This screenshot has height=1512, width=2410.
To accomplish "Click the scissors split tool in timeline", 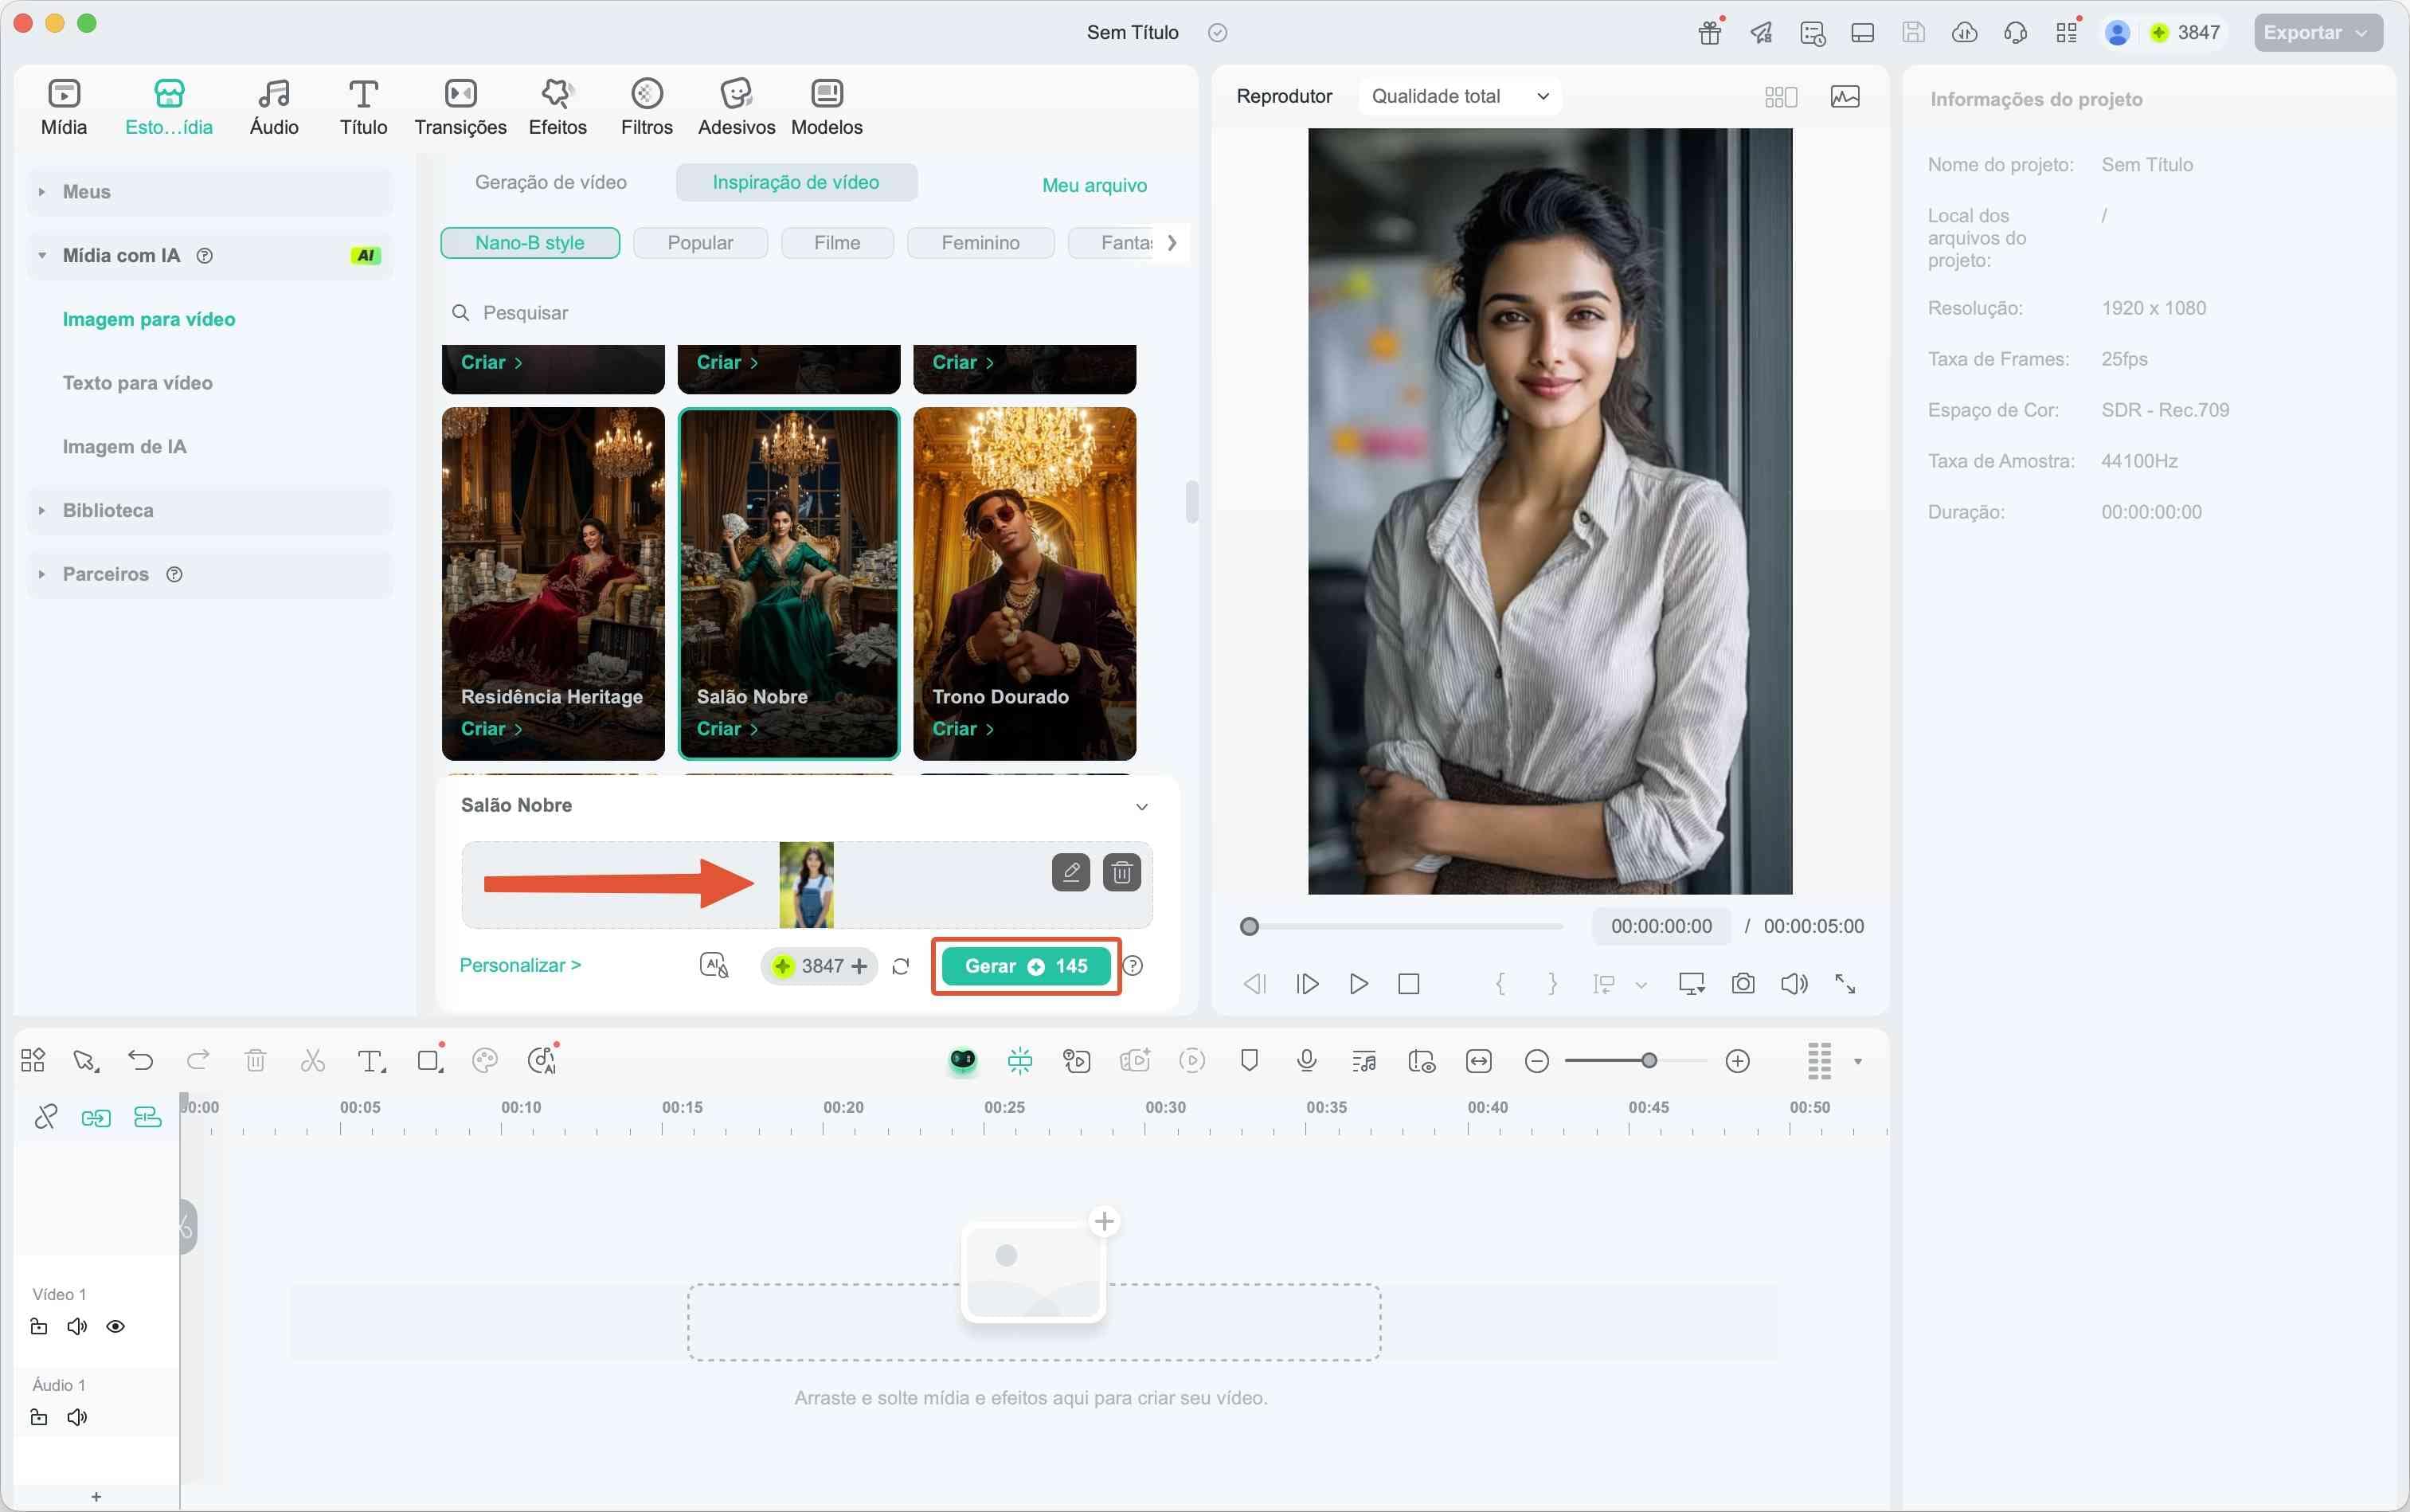I will pos(313,1061).
